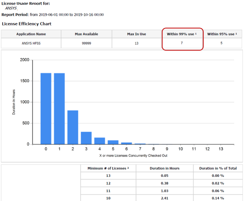Click the Max In Use header
This screenshot has height=201, width=245.
point(136,34)
